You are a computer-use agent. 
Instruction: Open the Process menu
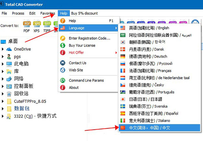(18, 13)
